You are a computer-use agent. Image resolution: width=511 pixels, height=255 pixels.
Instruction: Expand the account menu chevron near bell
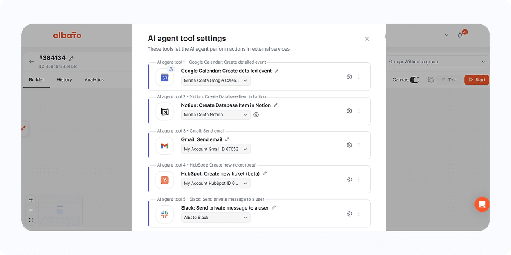coord(446,35)
